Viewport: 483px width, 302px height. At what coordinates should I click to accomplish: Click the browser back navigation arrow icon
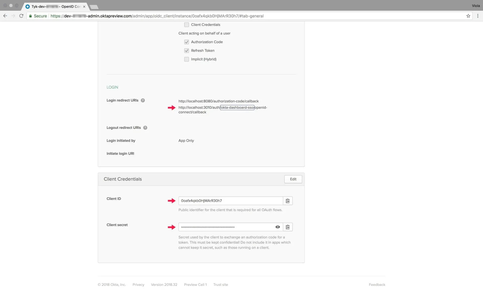point(5,16)
